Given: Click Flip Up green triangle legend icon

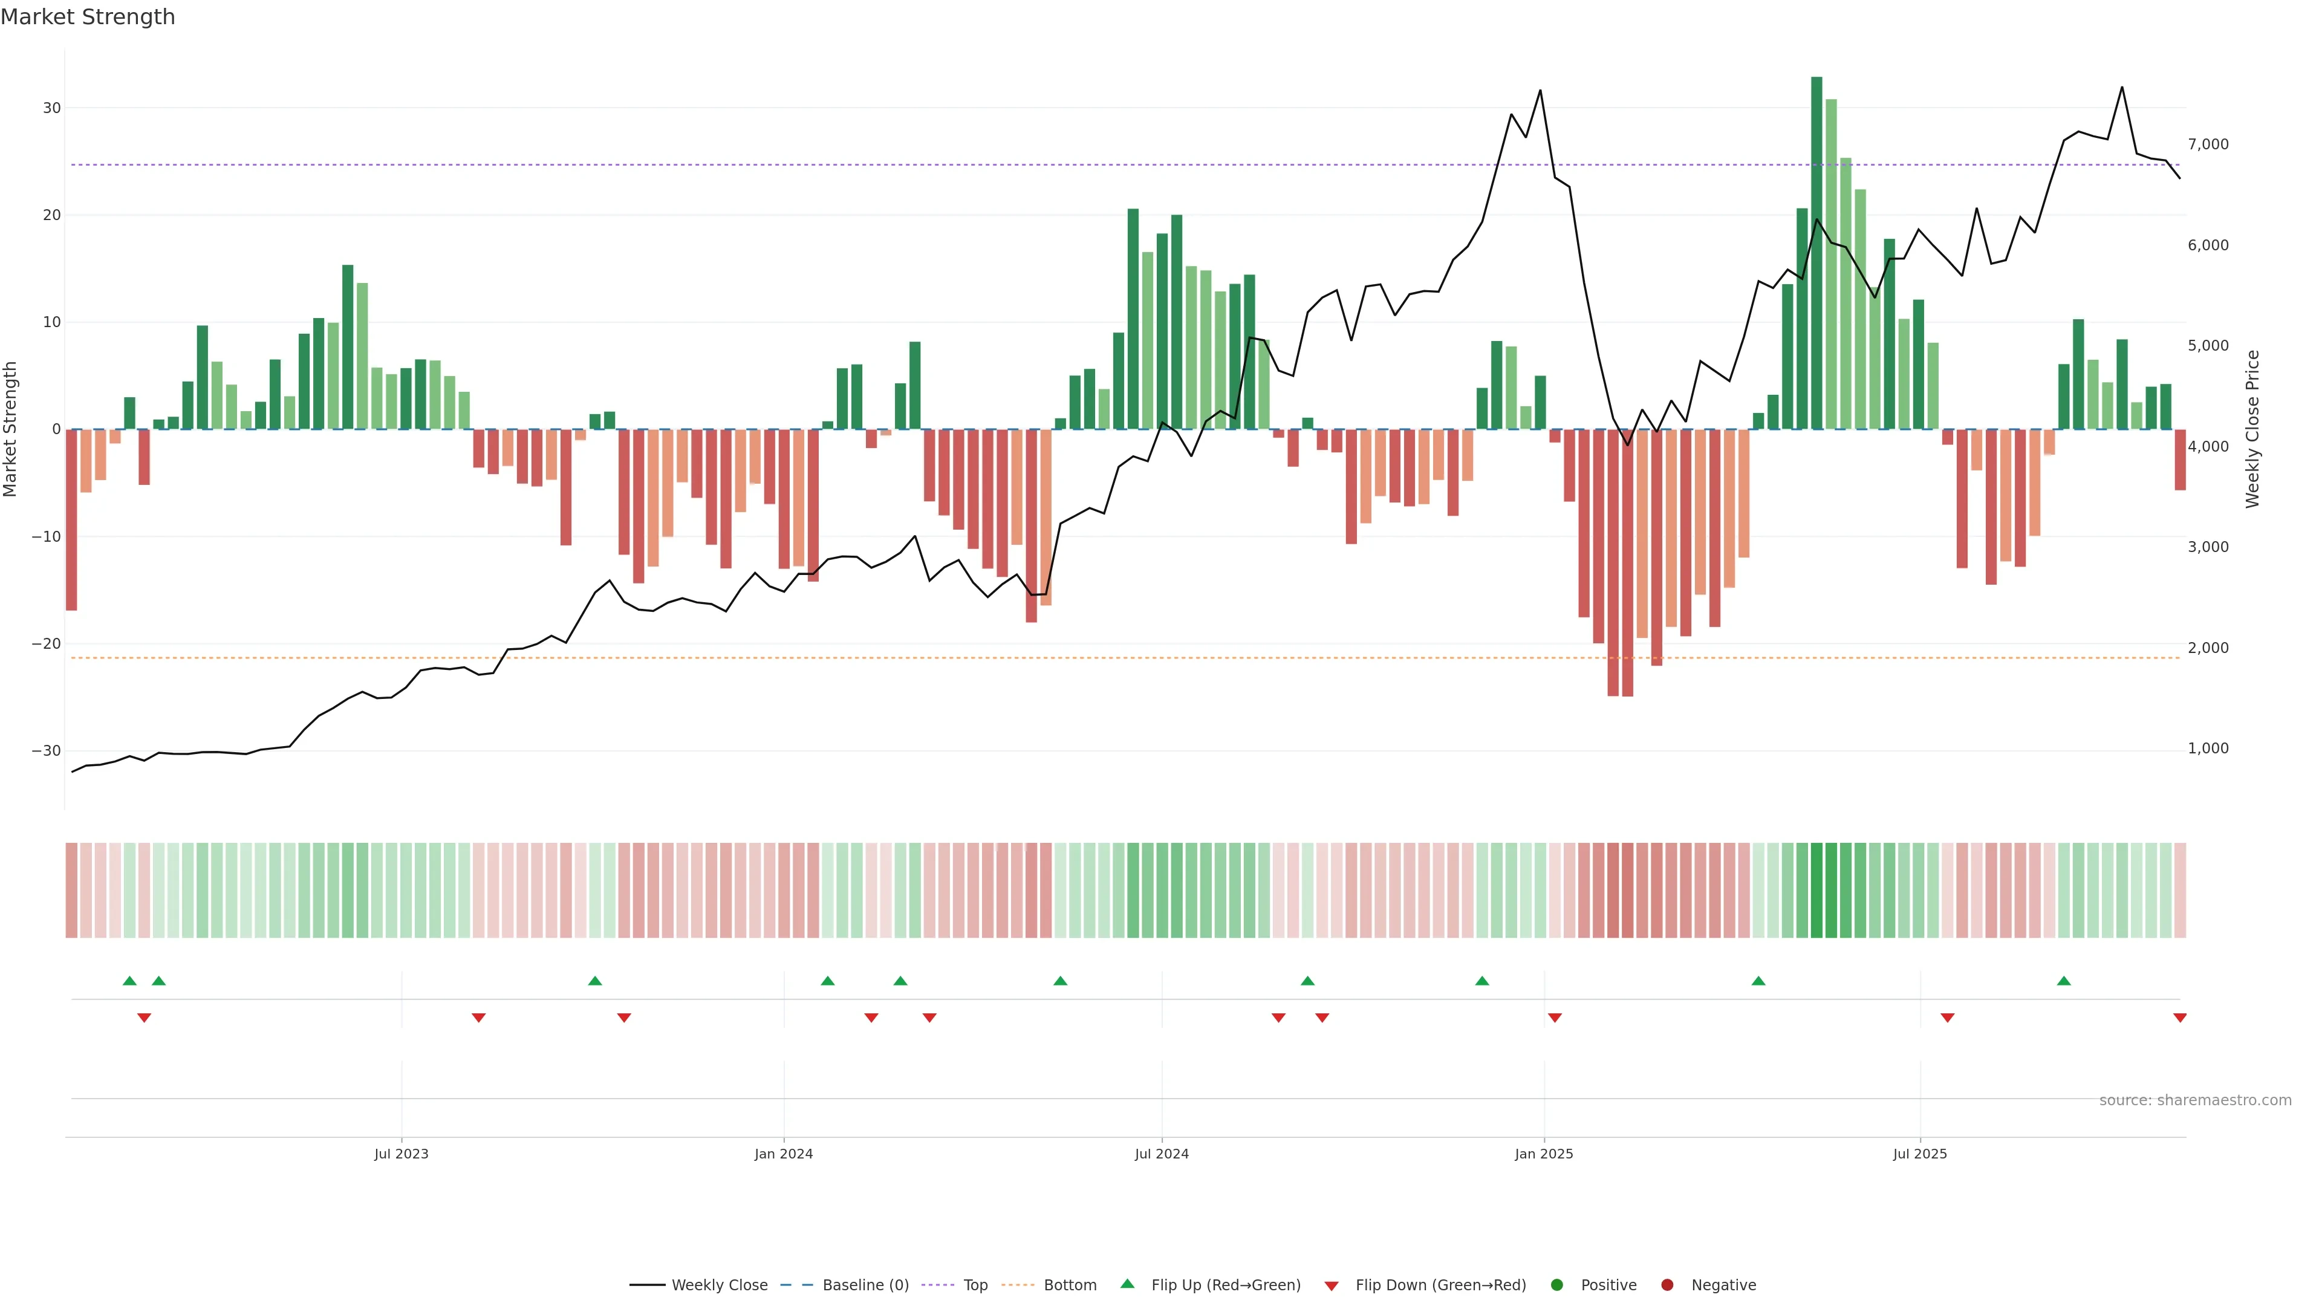Looking at the screenshot, I should (x=1127, y=1284).
